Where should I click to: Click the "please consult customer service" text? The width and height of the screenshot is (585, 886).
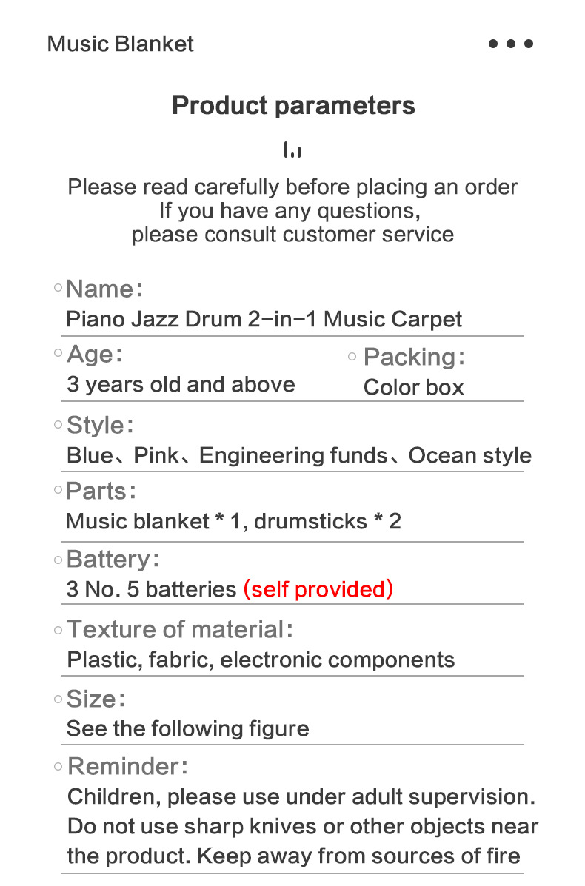coord(292,235)
